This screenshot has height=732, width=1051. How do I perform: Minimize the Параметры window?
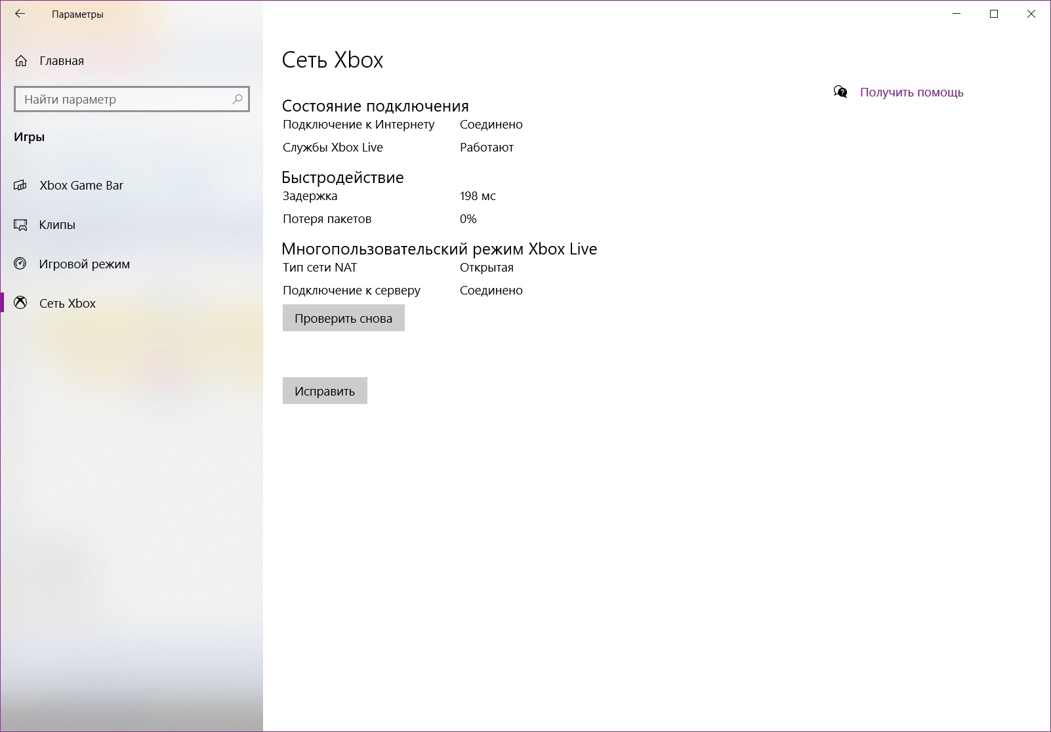point(957,14)
